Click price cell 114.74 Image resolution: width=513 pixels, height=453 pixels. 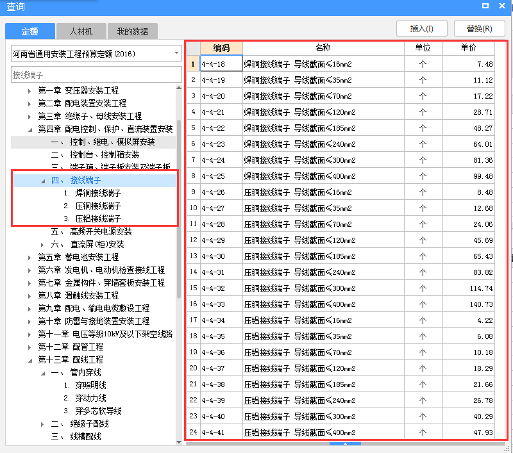469,288
